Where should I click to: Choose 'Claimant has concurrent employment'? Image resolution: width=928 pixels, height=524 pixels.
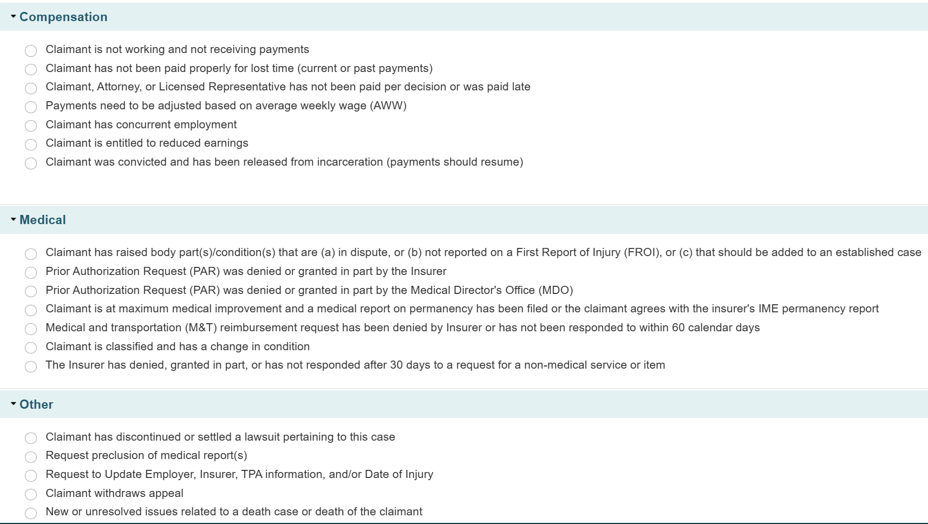point(31,126)
